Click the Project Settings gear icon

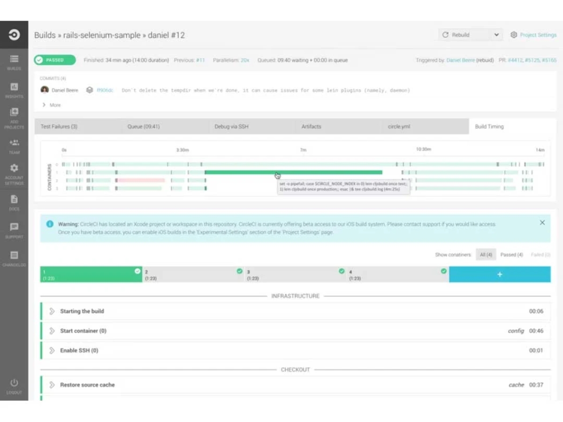tap(514, 35)
